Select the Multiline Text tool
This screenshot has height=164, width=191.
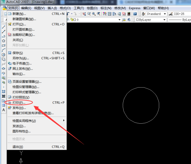pyautogui.click(x=4, y=110)
